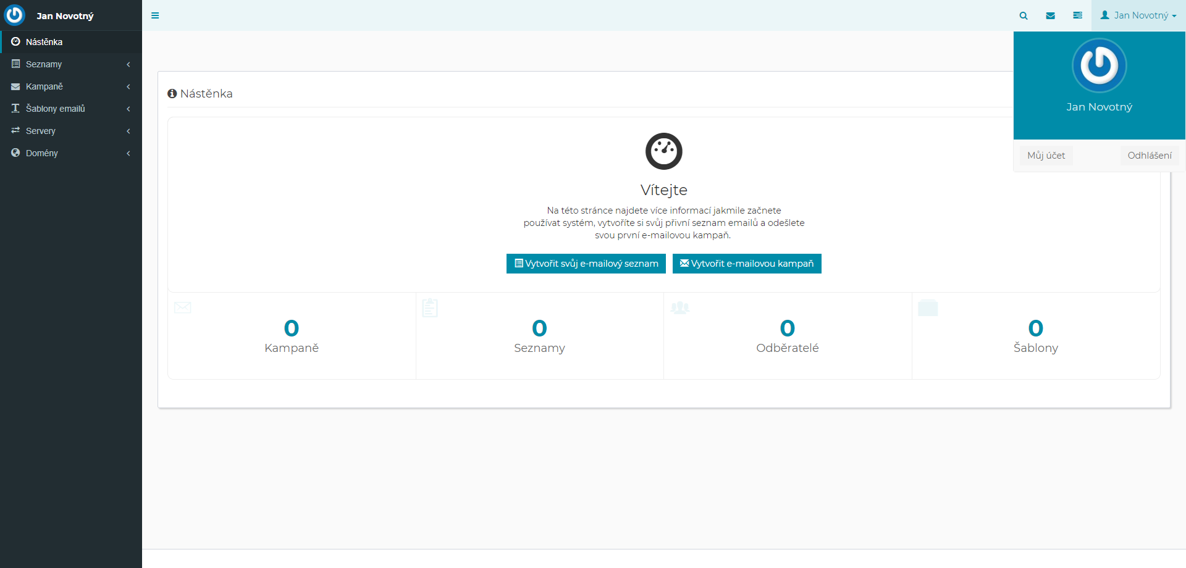The image size is (1186, 568).
Task: Click Vytvořit svůj e-mailový seznam button
Action: (586, 264)
